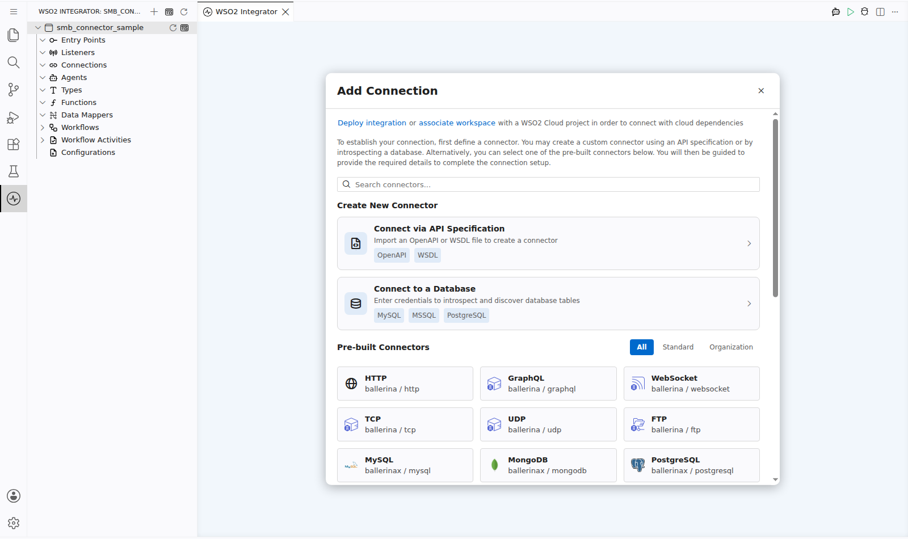Open Configurations in the project tree
This screenshot has width=908, height=539.
88,152
